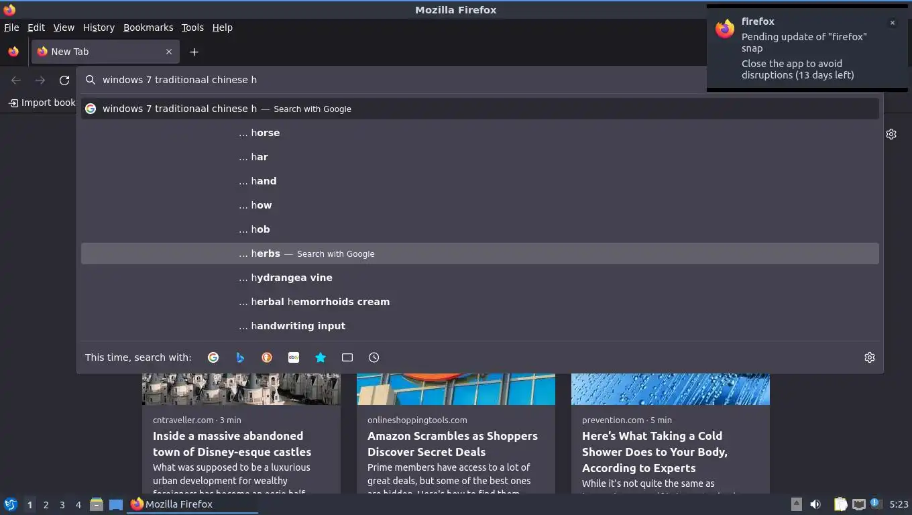Open the Bookmarks menu
The height and width of the screenshot is (515, 912).
[148, 27]
